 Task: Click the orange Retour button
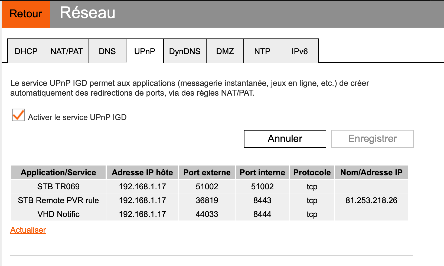(26, 14)
